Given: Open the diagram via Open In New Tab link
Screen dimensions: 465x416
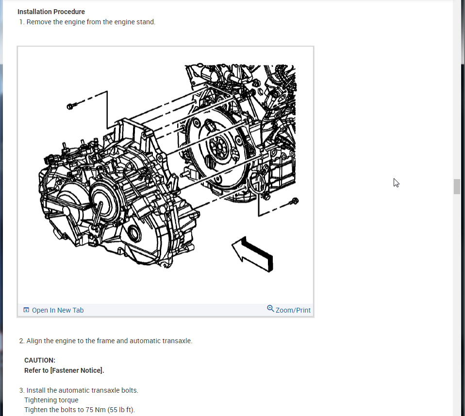Looking at the screenshot, I should coord(58,310).
